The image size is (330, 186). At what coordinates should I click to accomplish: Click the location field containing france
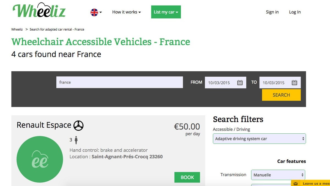pyautogui.click(x=120, y=82)
